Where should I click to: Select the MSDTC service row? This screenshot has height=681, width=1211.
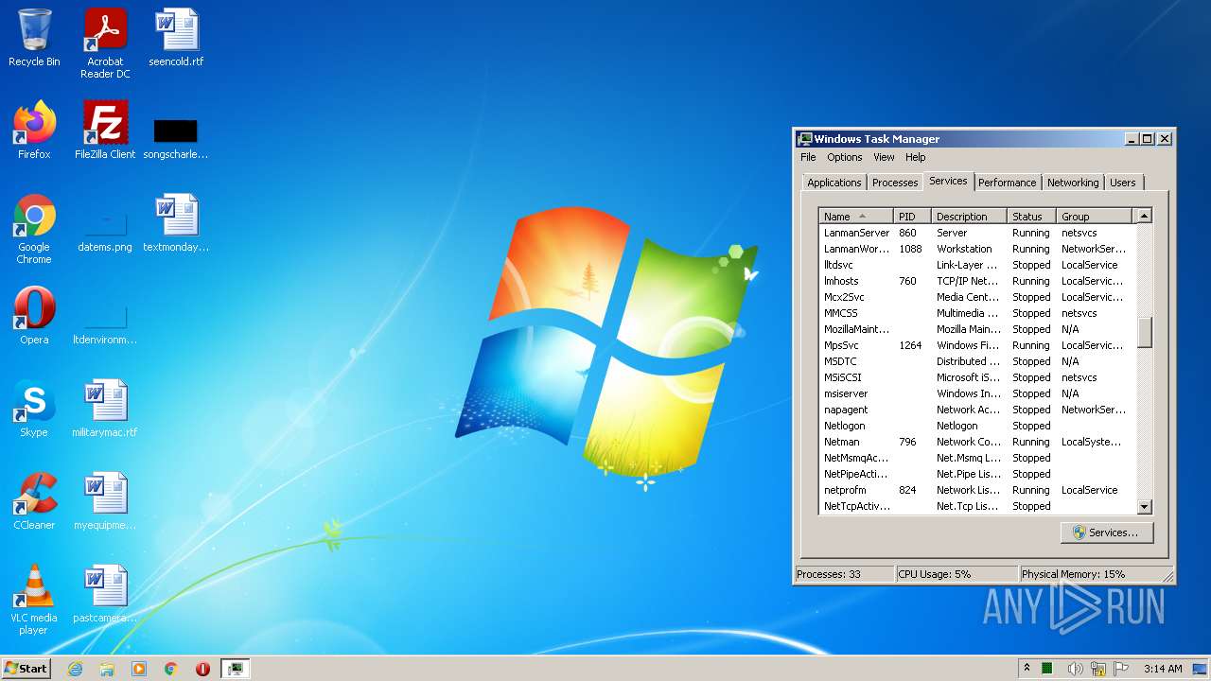pyautogui.click(x=976, y=361)
